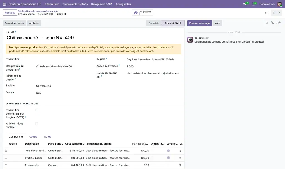Viewport: 285px width, 169px height.
Task: Click Revenir en saisie button
Action: pyautogui.click(x=14, y=23)
